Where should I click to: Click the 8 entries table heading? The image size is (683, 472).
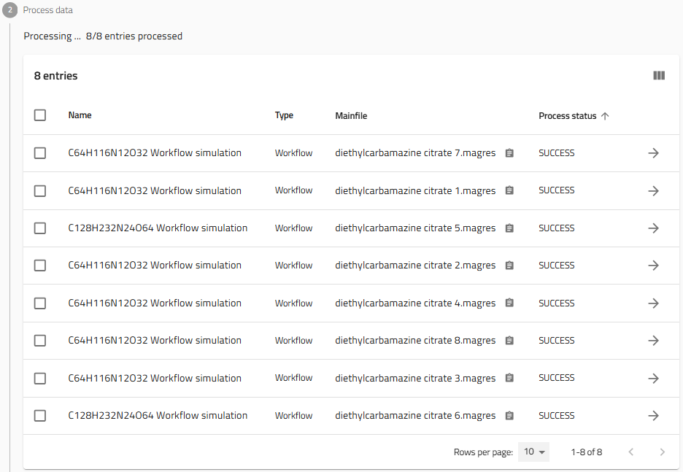[55, 76]
